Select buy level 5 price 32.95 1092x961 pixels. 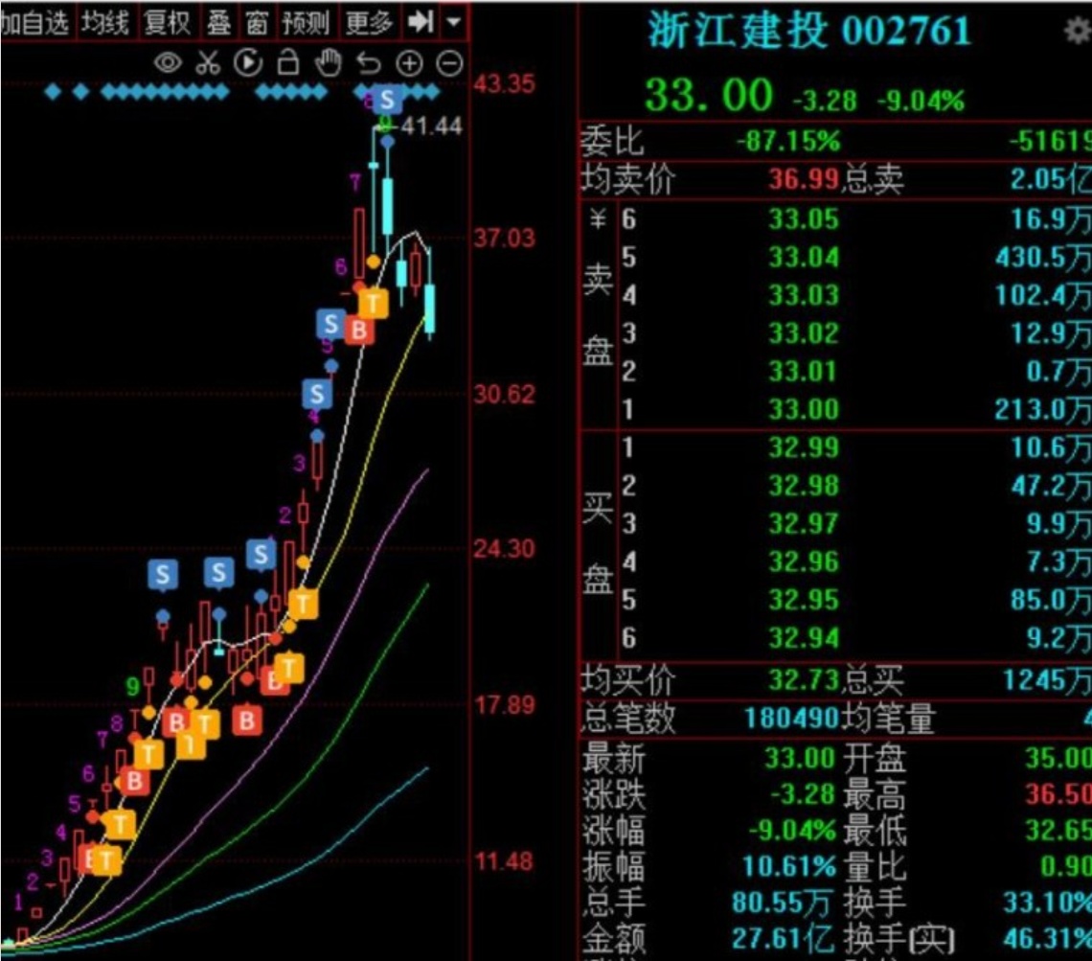(804, 601)
